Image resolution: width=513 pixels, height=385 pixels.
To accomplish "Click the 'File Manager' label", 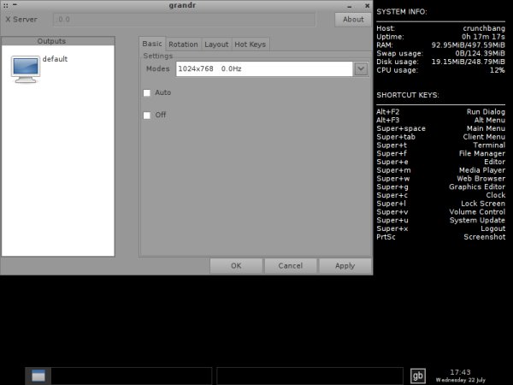I will click(x=482, y=153).
